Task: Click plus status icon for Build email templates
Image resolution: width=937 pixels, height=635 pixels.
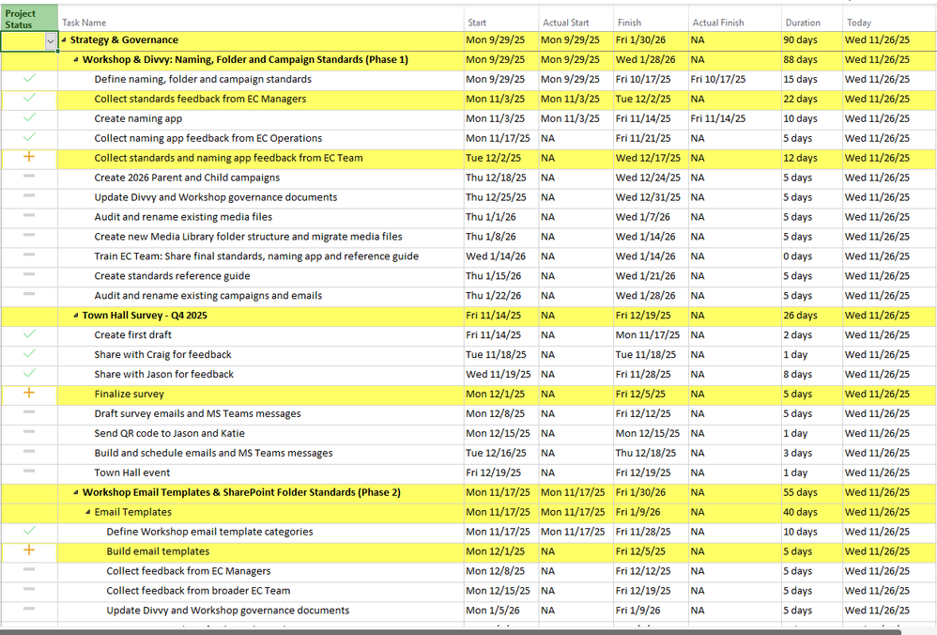Action: (x=29, y=550)
